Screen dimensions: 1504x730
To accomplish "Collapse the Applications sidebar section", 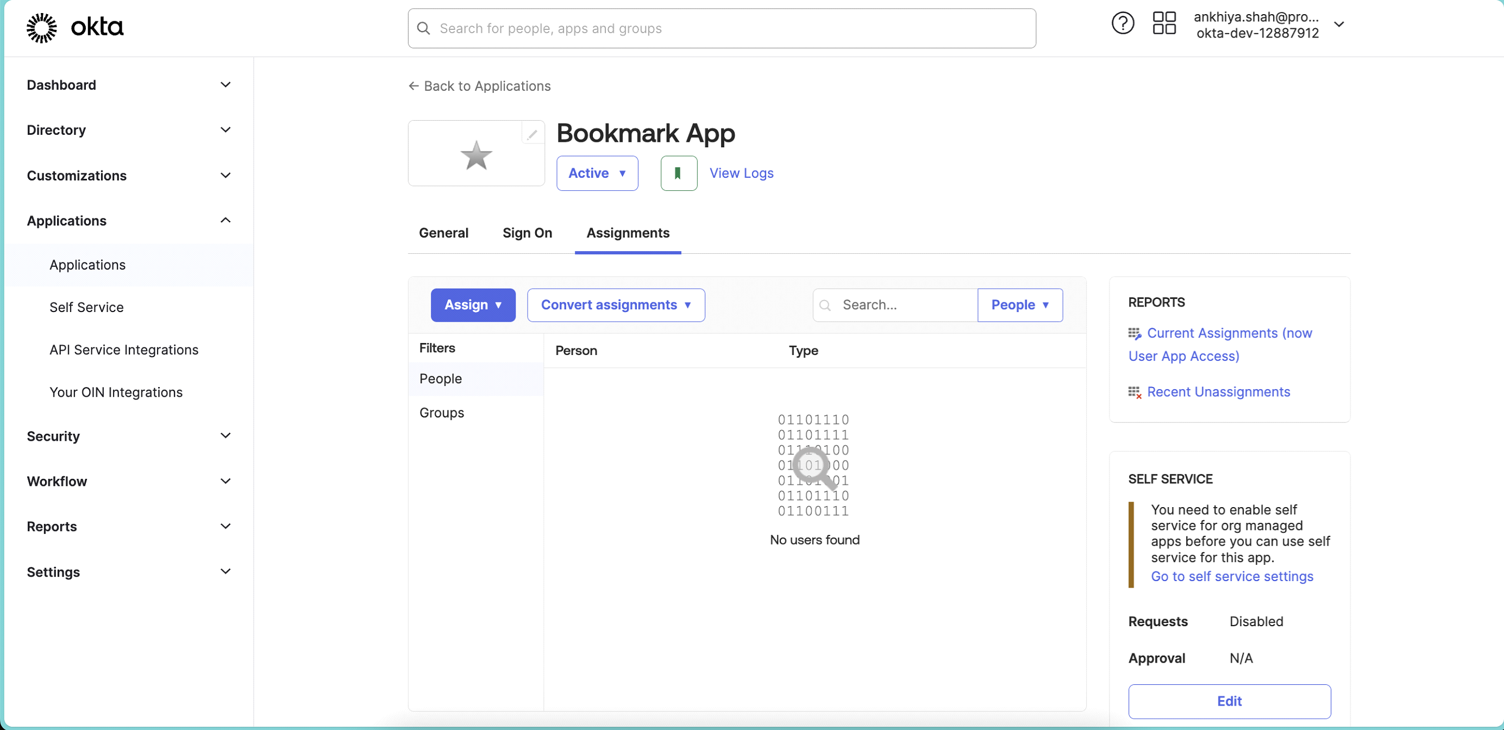I will pyautogui.click(x=225, y=220).
